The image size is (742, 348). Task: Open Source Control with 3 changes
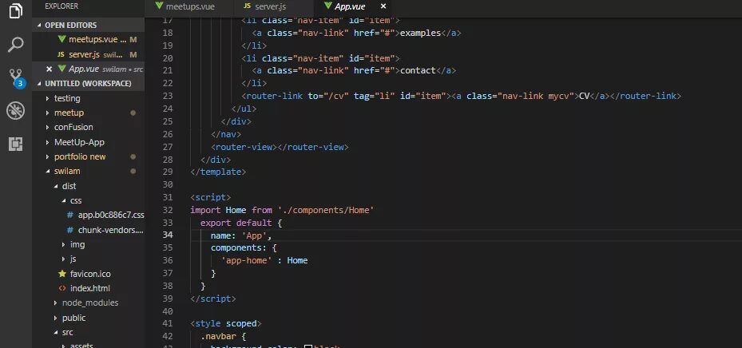pos(16,77)
